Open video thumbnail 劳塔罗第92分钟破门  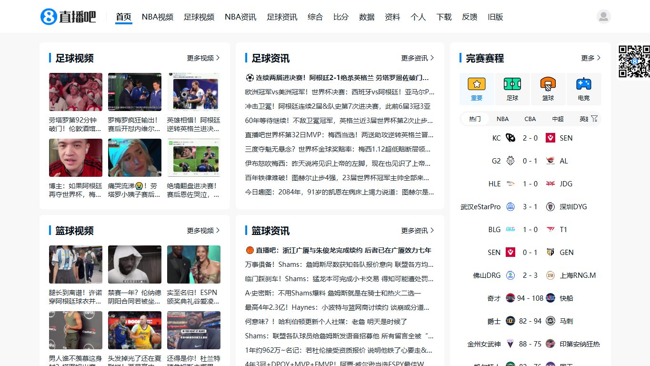(76, 92)
